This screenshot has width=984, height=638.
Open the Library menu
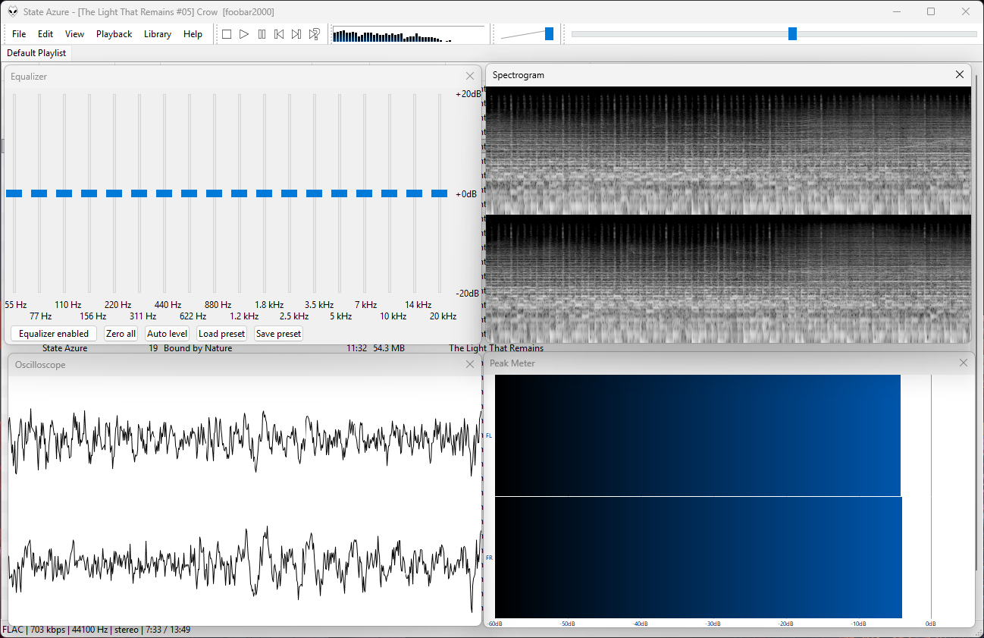click(x=158, y=34)
